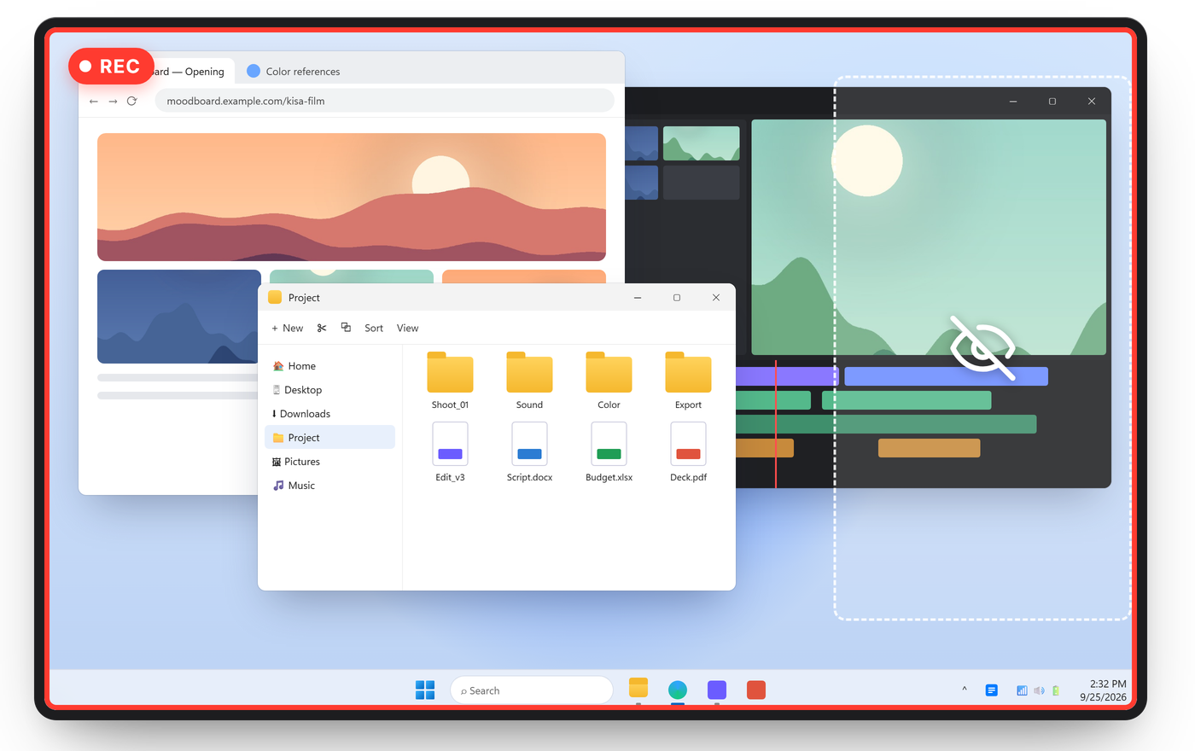The height and width of the screenshot is (751, 1195).
Task: Click the round browser icon in taskbar
Action: 678,690
